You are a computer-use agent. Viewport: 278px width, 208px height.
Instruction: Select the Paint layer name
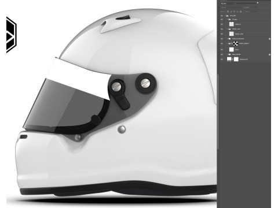tap(237, 50)
